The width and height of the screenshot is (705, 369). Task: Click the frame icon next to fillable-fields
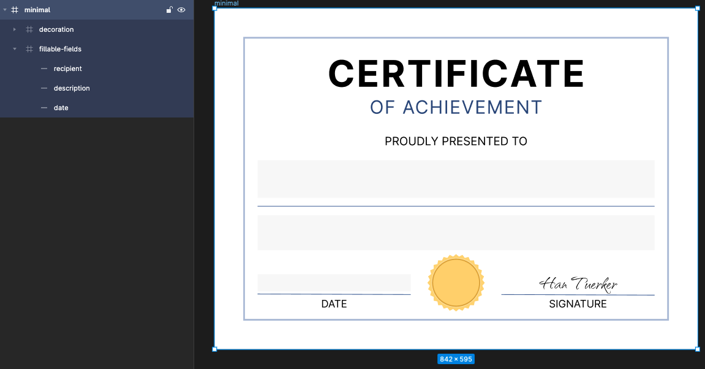pyautogui.click(x=29, y=49)
